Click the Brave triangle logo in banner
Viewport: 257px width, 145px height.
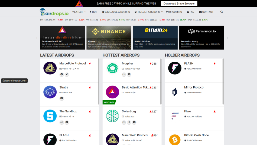(x=79, y=4)
